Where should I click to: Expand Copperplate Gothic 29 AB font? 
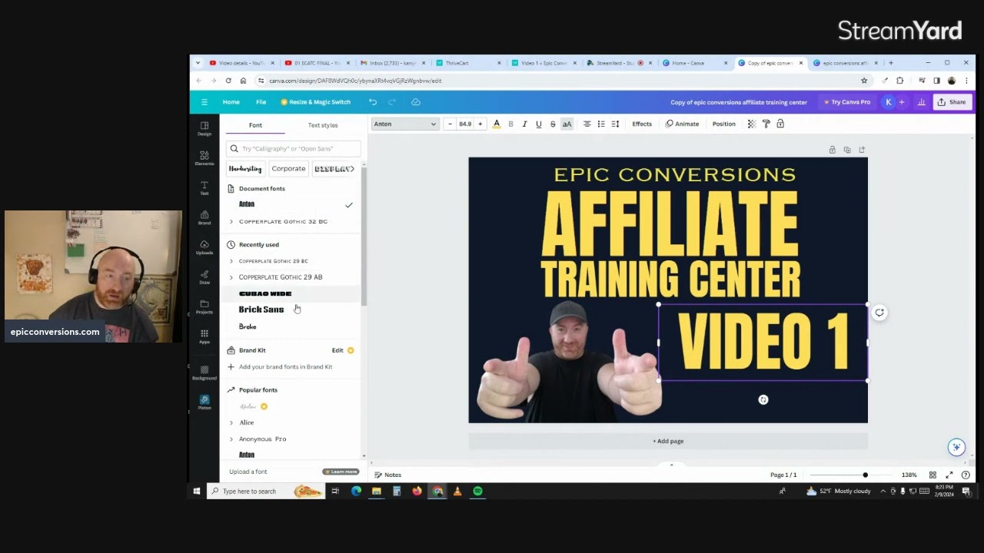(231, 277)
